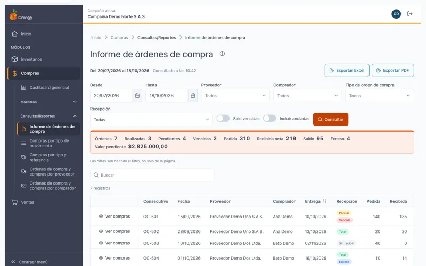Click the Buscar search field
Screen dimensions: 426x266
(152, 175)
